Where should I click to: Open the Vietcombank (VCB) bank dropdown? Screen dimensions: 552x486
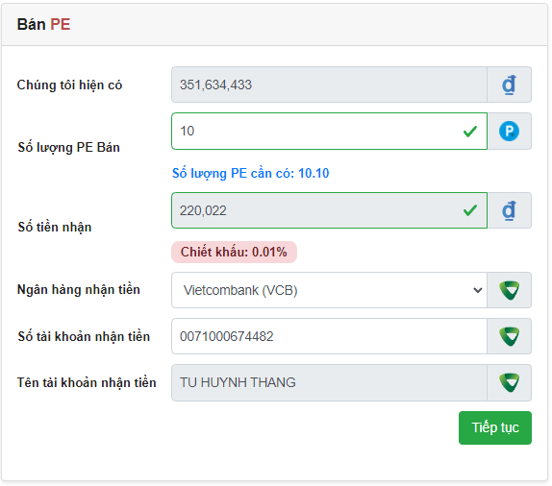point(329,290)
